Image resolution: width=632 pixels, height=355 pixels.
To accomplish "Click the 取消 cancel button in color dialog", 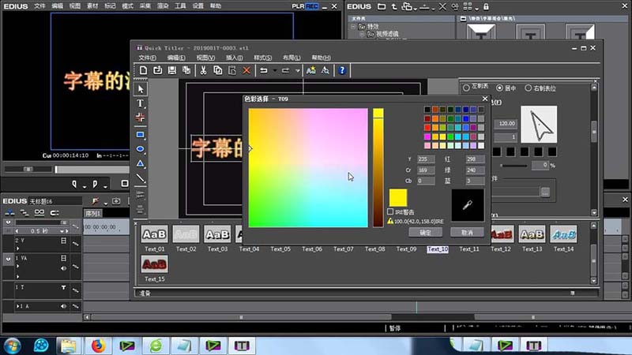I will click(467, 232).
